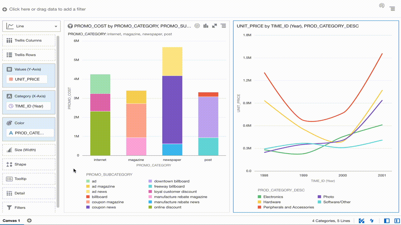Image resolution: width=401 pixels, height=225 pixels.
Task: Select the yellow ad news bar segment
Action: [x=172, y=62]
